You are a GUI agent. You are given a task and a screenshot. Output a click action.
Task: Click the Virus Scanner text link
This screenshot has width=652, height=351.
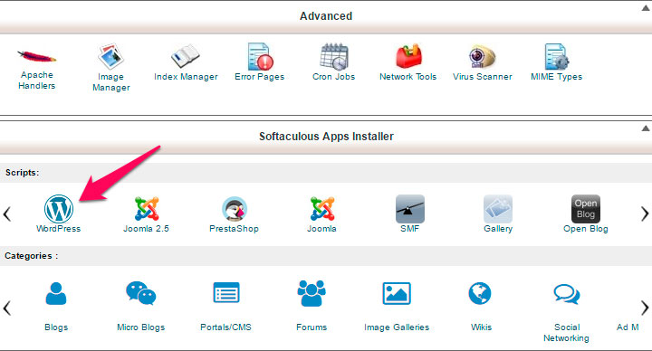point(483,76)
